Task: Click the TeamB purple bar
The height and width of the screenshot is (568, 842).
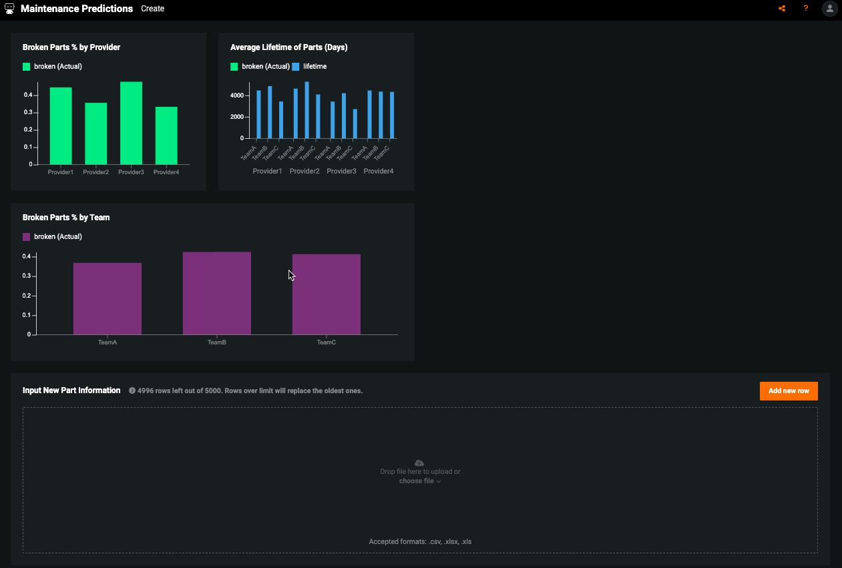Action: (x=217, y=293)
